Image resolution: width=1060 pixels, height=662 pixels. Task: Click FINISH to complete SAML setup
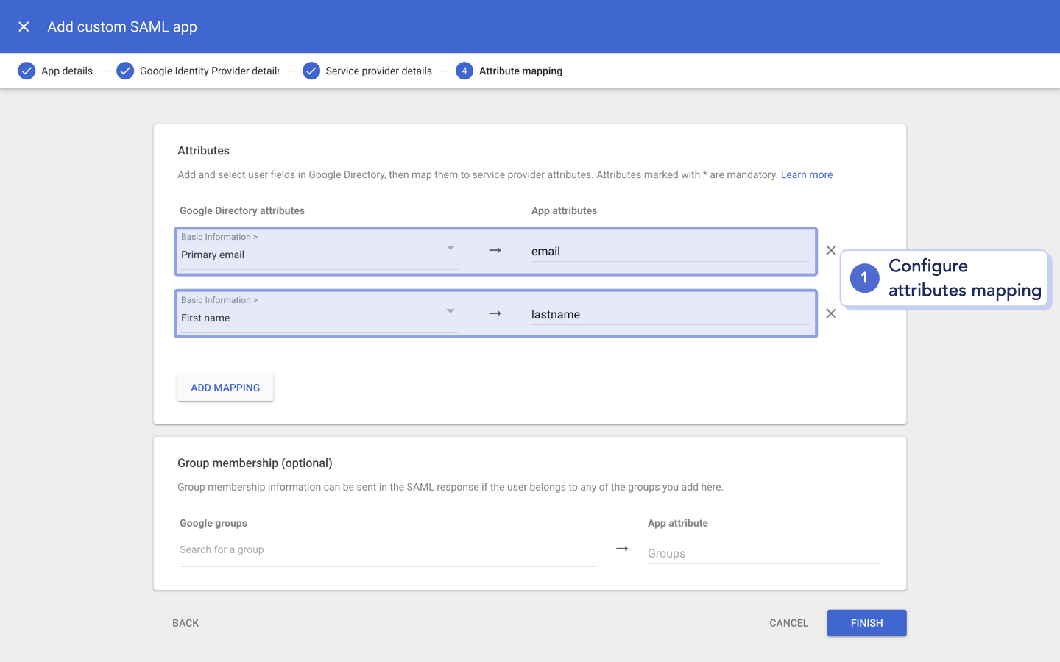click(x=866, y=623)
